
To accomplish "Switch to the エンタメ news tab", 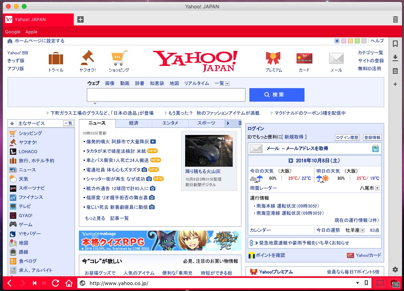I will [x=170, y=123].
